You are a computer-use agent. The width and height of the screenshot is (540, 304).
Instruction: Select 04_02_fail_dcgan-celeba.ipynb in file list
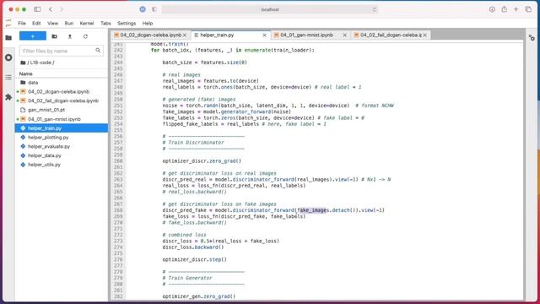click(x=62, y=100)
